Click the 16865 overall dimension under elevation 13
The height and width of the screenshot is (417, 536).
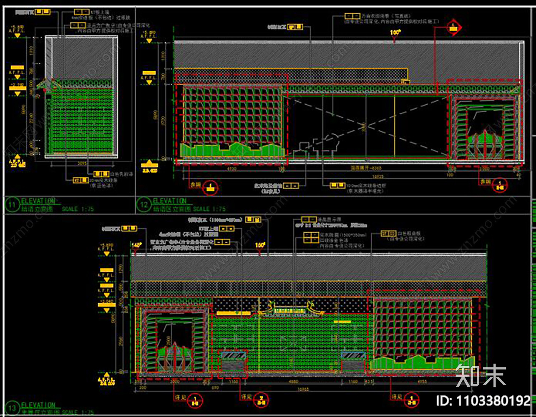click(x=303, y=389)
